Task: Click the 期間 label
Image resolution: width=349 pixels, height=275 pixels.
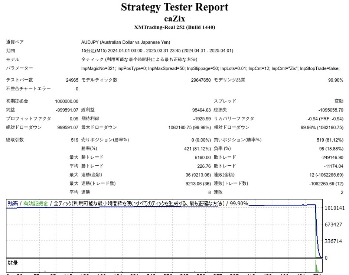Action: coord(10,51)
